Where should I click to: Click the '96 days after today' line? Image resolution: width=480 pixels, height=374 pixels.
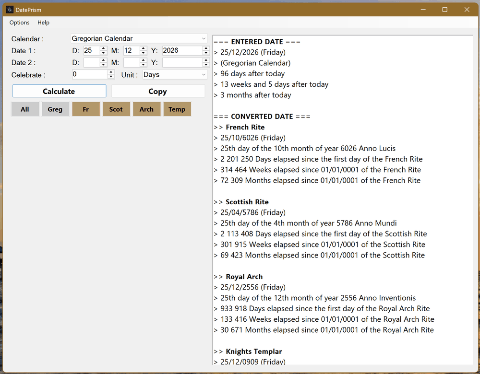(x=252, y=74)
